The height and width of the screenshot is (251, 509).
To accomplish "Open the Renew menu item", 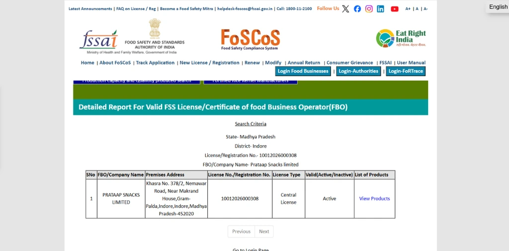I will click(252, 63).
